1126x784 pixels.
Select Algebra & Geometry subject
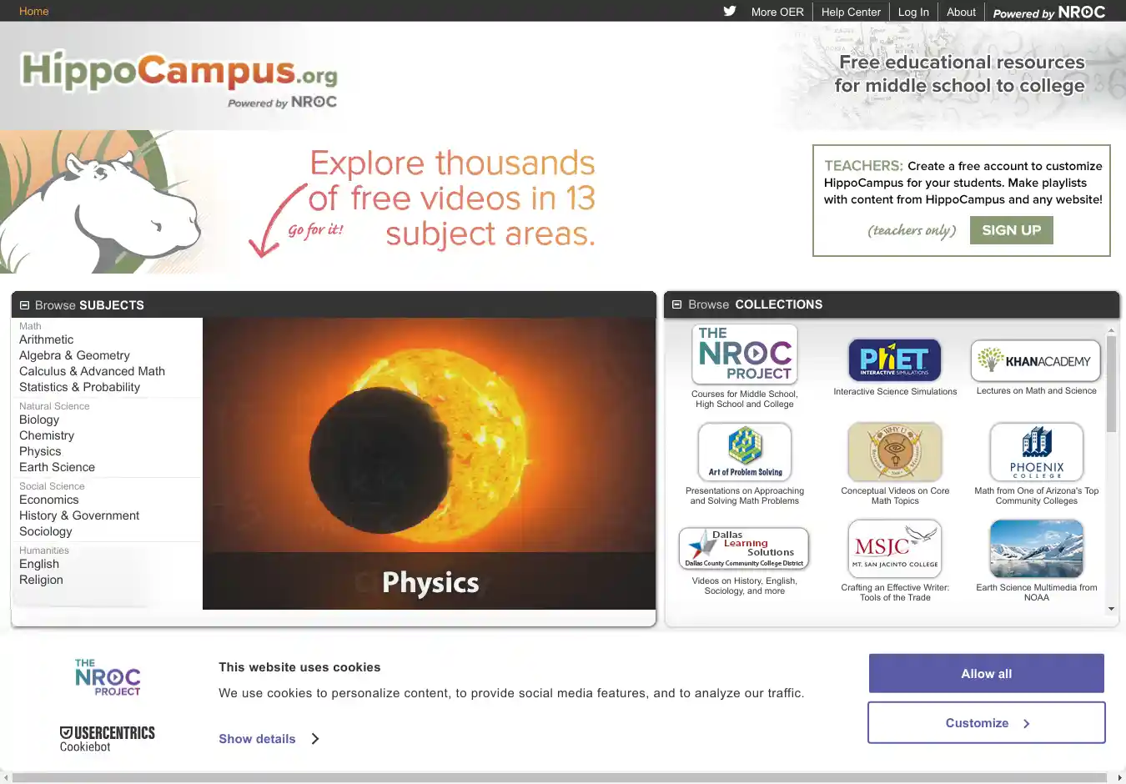pyautogui.click(x=74, y=355)
